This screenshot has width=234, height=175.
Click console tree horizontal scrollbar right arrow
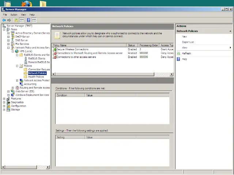coord(48,167)
